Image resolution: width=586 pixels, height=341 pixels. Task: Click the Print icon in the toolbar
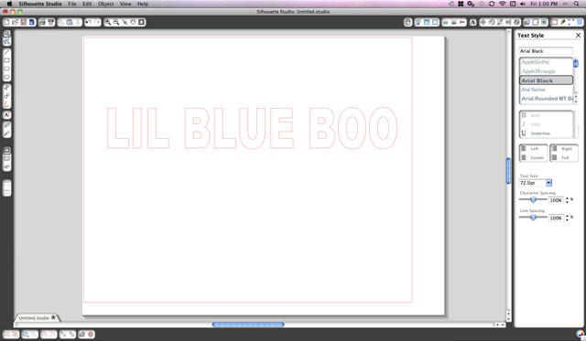[x=42, y=22]
